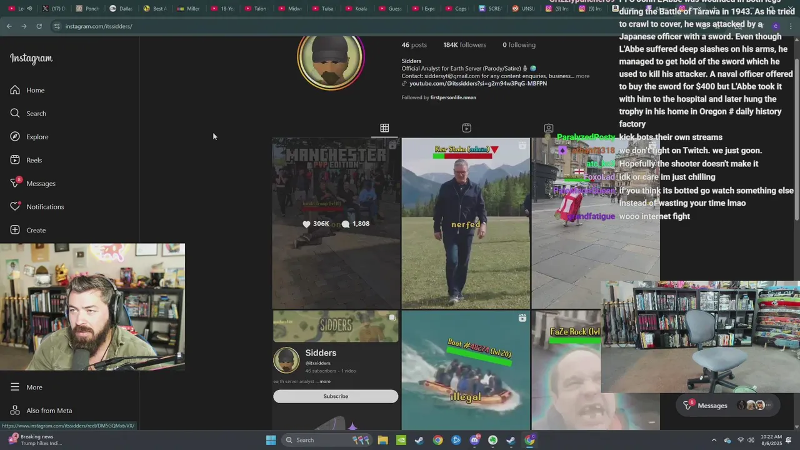
Task: Switch to the Dallas browser tab
Action: point(122,9)
